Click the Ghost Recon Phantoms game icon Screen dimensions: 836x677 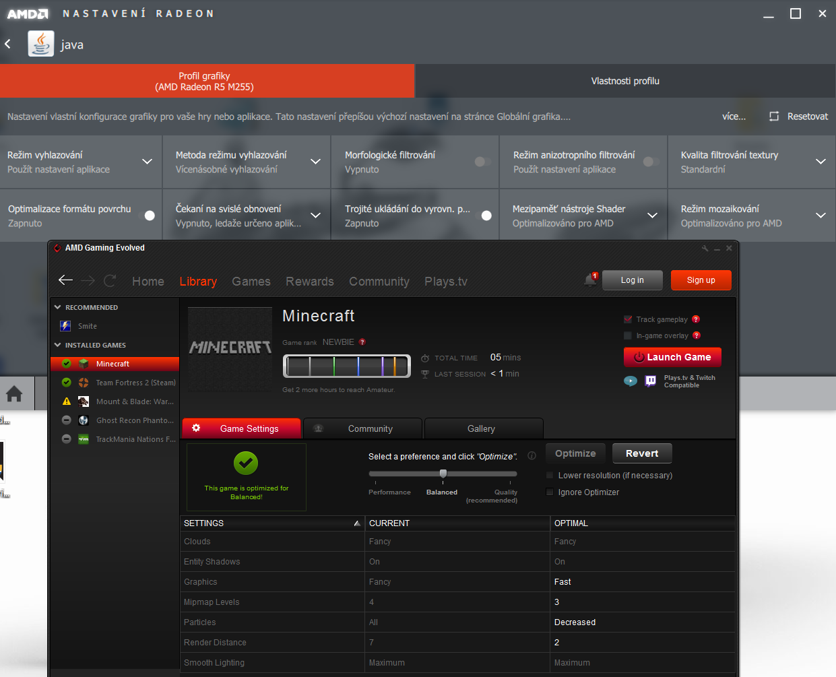tap(84, 420)
